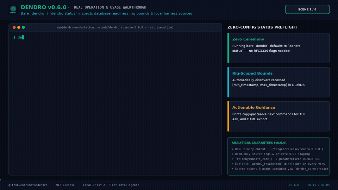Click the terminal prompt line '$ de'
The width and height of the screenshot is (338, 190).
19,38
